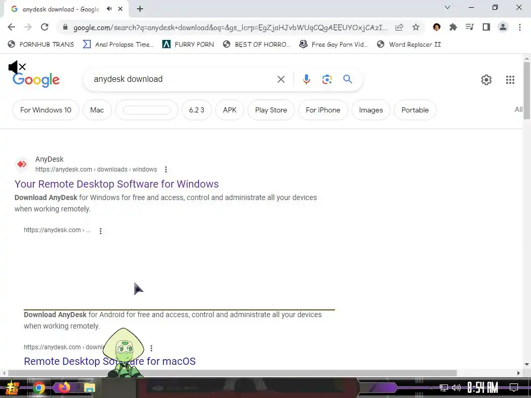
Task: Select the APK filter chip
Action: (x=230, y=110)
